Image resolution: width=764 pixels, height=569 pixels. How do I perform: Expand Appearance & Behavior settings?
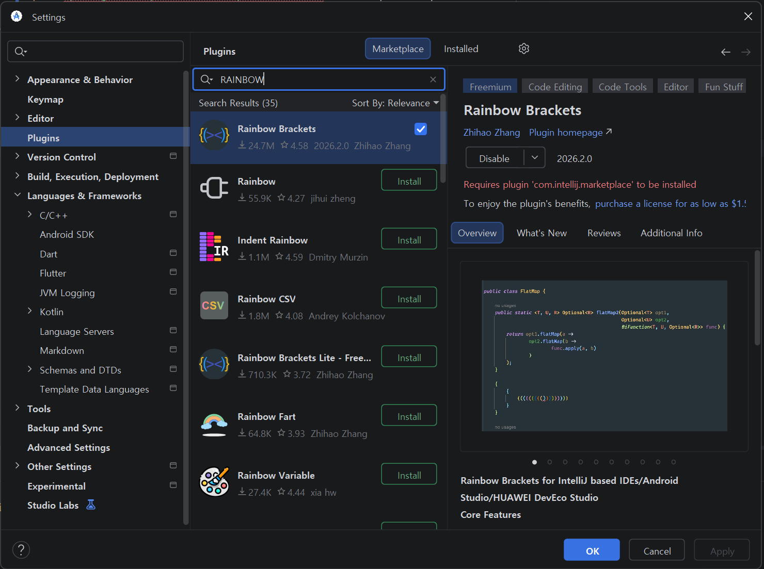18,79
